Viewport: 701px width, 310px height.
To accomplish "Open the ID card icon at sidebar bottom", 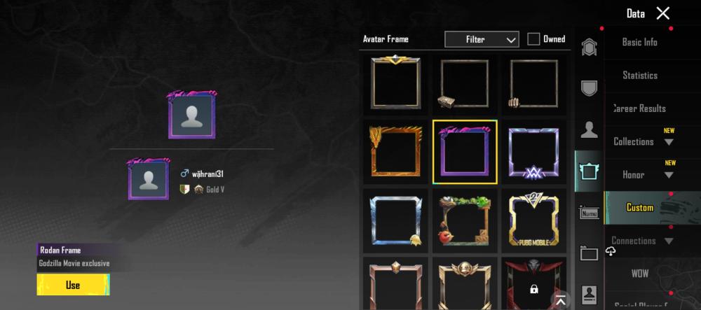I will click(589, 295).
